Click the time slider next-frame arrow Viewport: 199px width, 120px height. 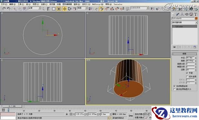pos(23,106)
